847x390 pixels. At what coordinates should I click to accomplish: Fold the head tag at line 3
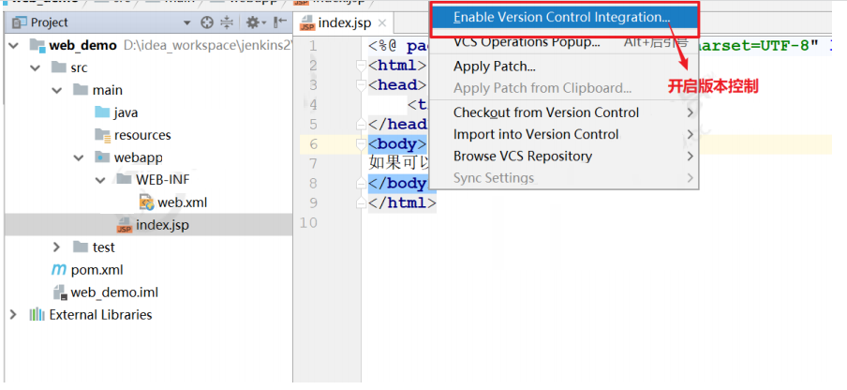[361, 85]
